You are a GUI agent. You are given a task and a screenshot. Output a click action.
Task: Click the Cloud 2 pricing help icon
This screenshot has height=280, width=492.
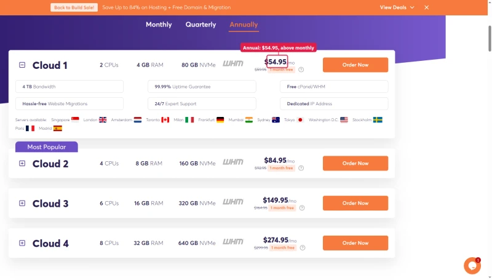pos(301,168)
